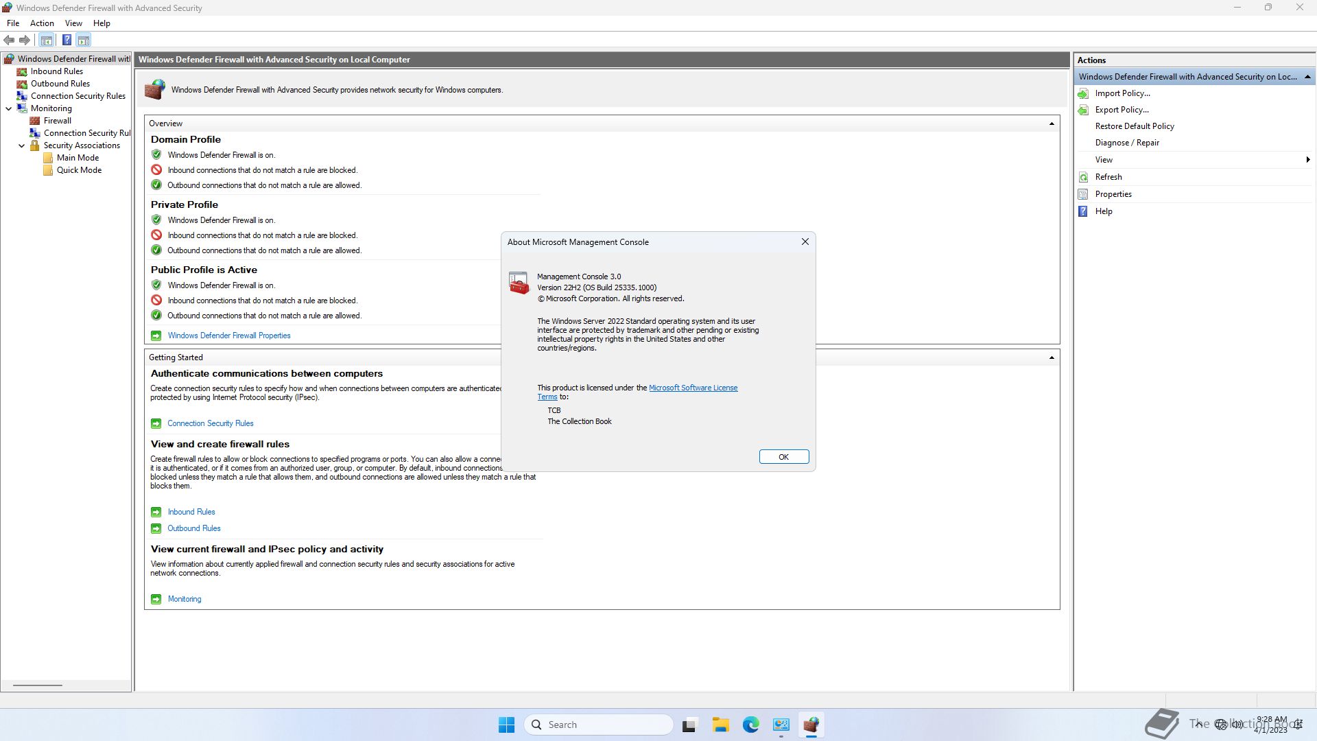Click green arrow beside Firewall Properties link
This screenshot has height=741, width=1317.
(156, 336)
